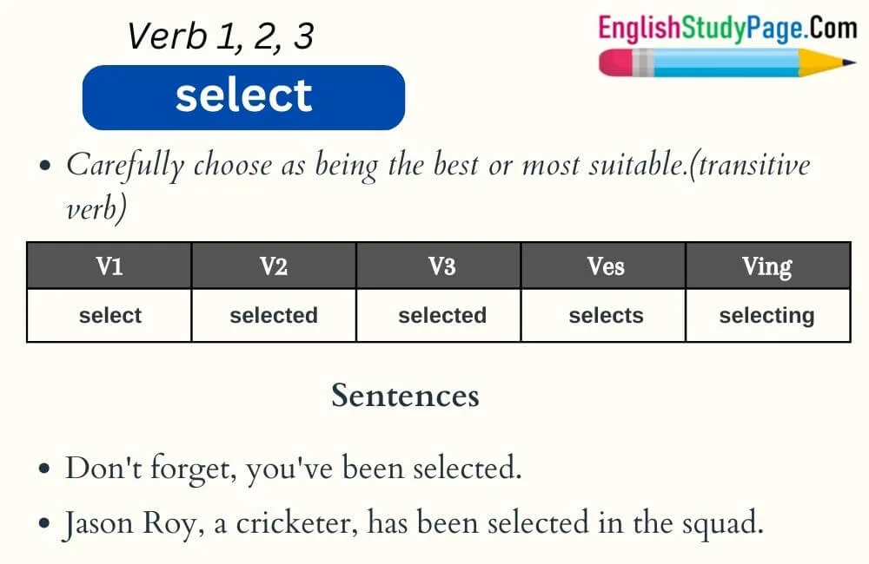Select the Ving column header

(x=768, y=266)
